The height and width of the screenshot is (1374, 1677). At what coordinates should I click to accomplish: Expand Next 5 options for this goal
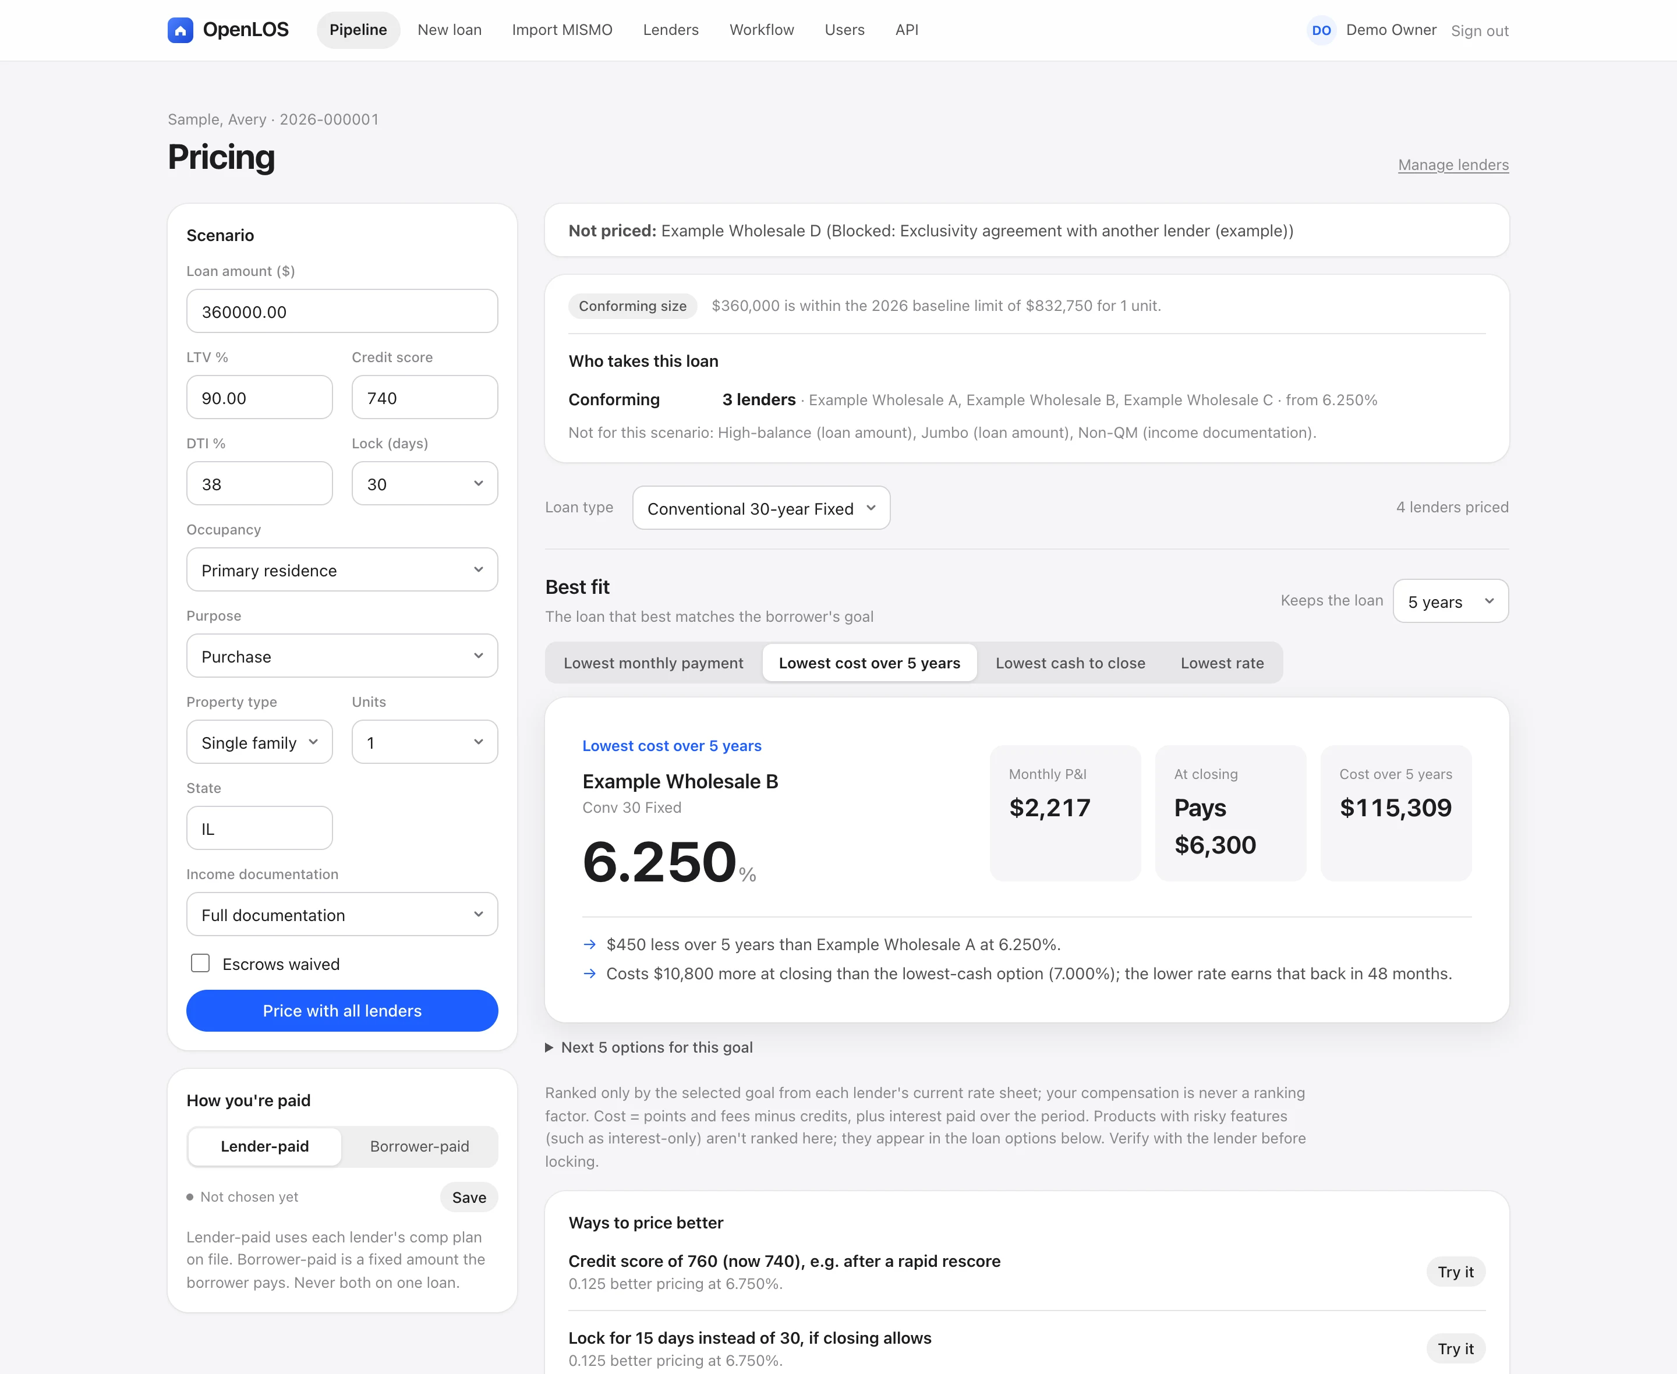649,1047
